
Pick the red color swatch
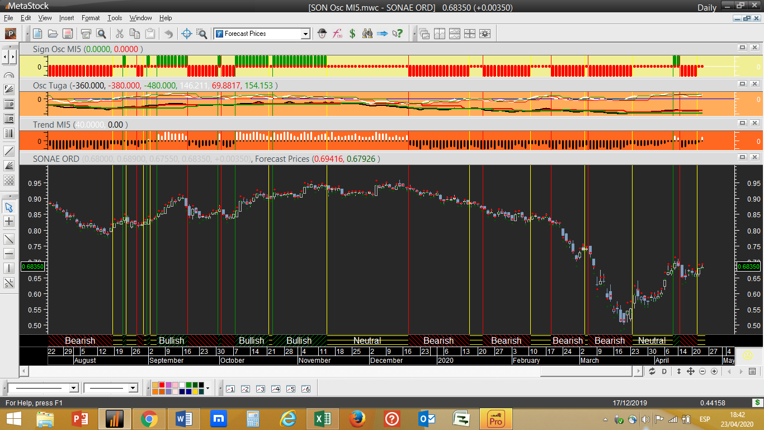tap(162, 385)
